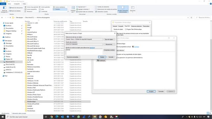Click Cancelar in Seleccionar Usuario o Grupo dialog
Screen dimensions: 212x119
[x=111, y=57]
